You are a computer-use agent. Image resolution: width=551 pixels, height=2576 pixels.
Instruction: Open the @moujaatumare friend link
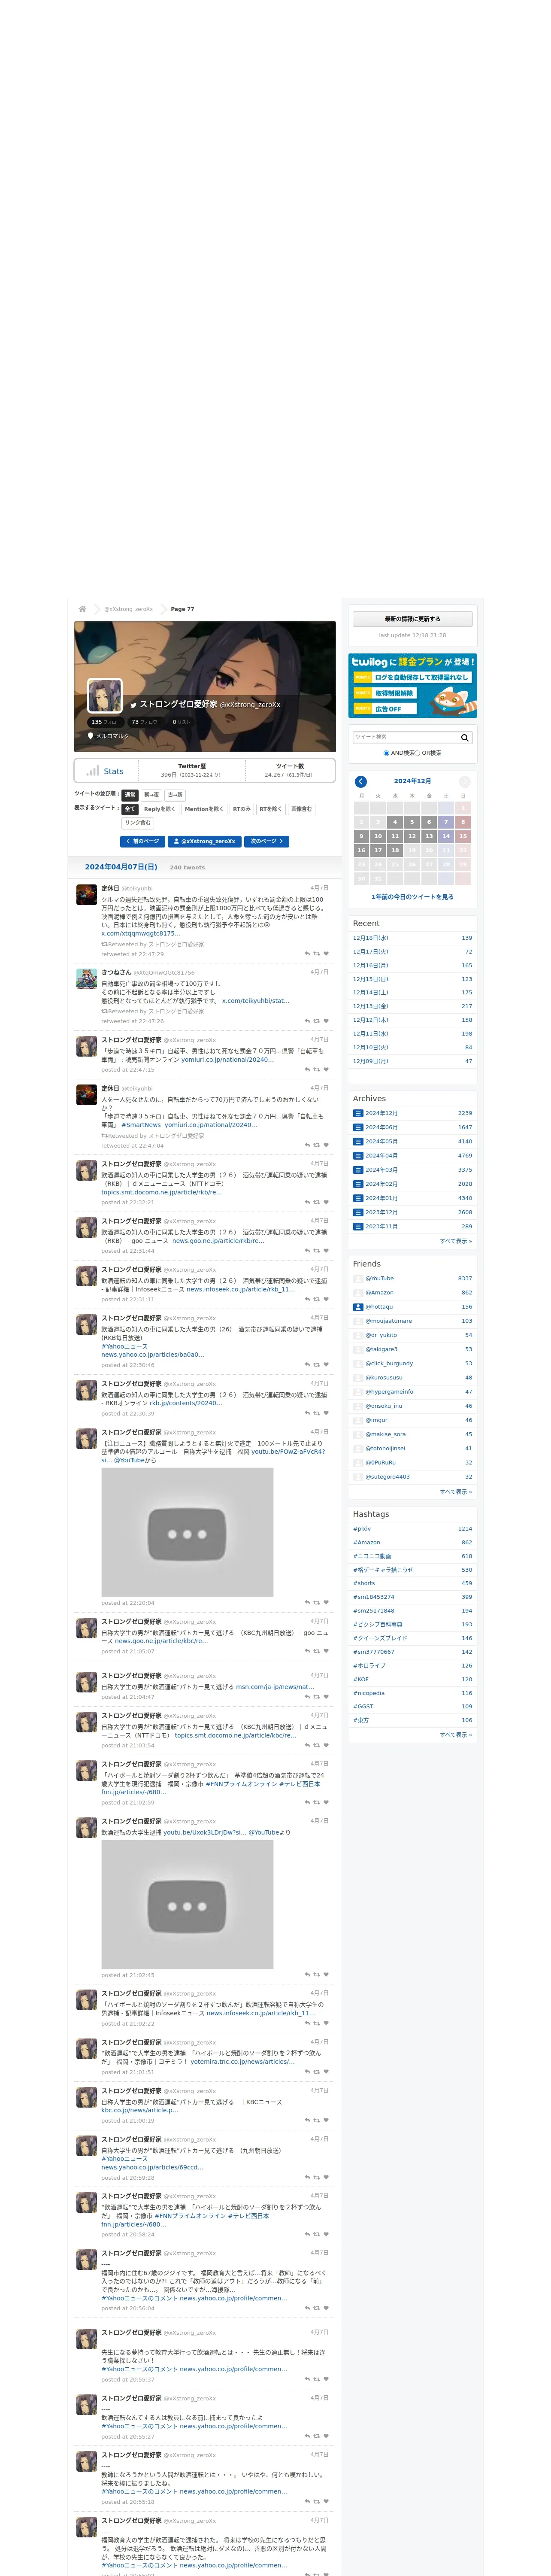coord(388,1321)
